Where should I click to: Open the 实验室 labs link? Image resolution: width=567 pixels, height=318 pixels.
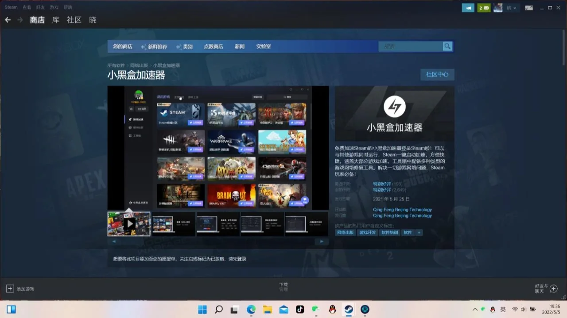click(x=264, y=46)
